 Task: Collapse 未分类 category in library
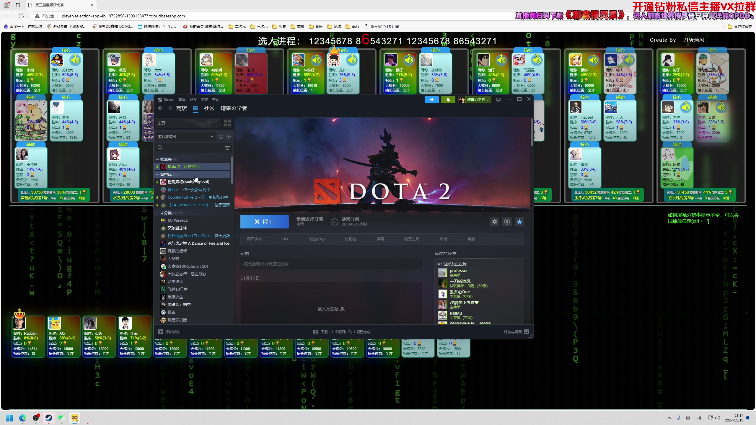click(157, 213)
